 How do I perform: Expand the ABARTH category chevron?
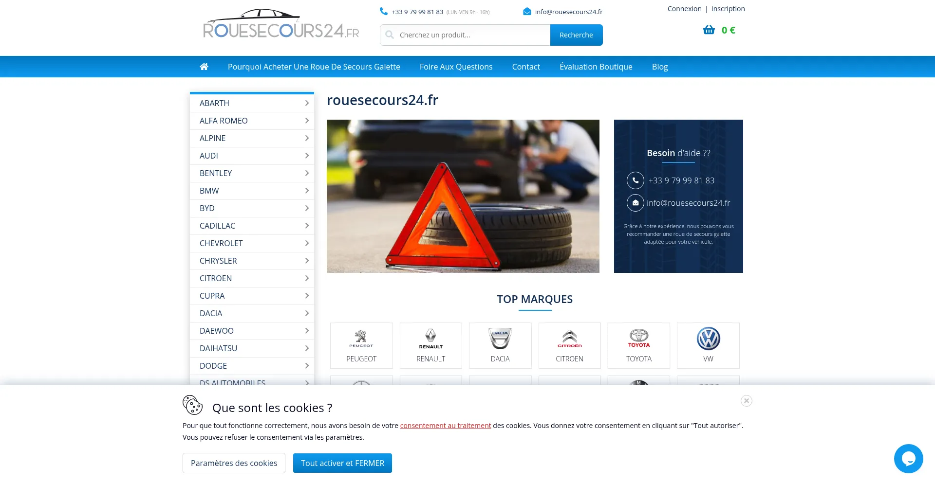pyautogui.click(x=307, y=103)
